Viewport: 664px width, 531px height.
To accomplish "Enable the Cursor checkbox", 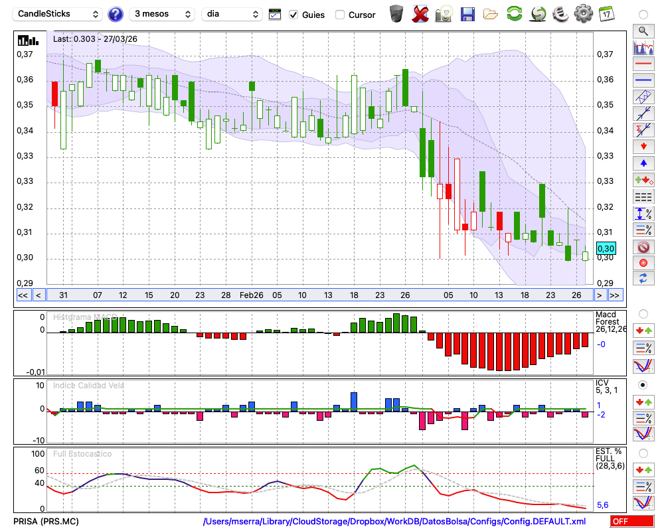I will pos(340,15).
